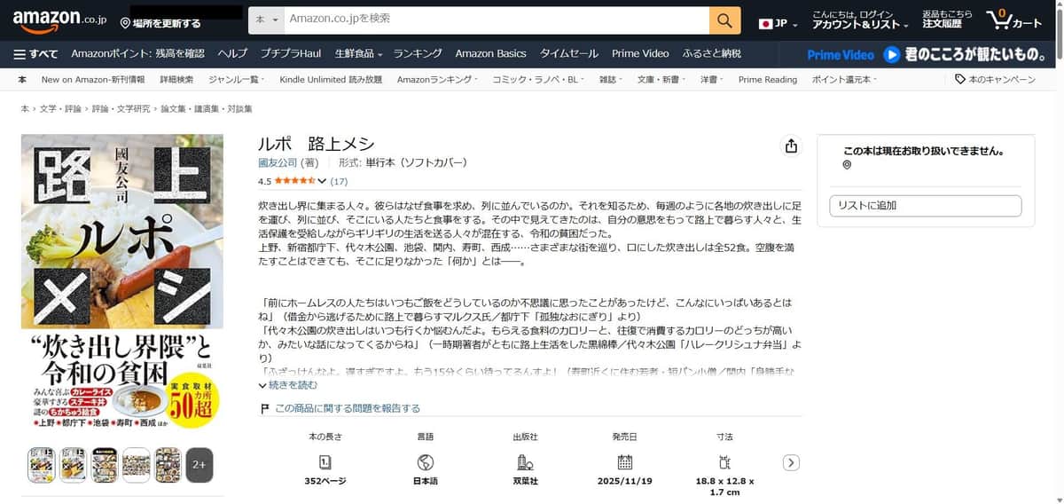1064x504 pixels.
Task: Click the 2+ more images thumbnail
Action: click(199, 465)
